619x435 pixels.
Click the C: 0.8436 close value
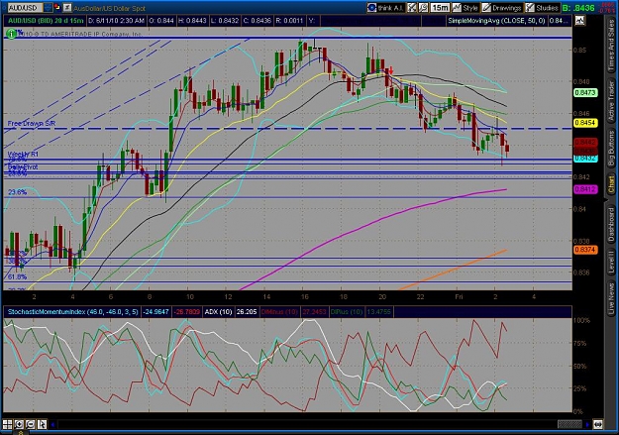point(257,21)
